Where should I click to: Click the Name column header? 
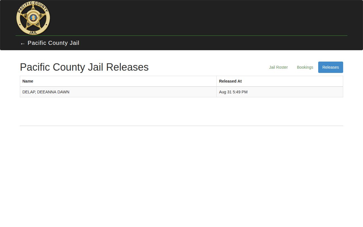118,81
